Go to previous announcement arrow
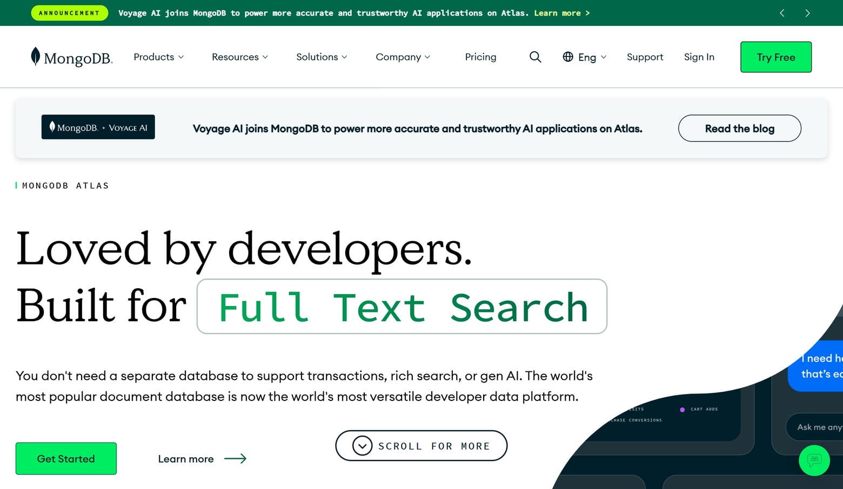This screenshot has width=843, height=489. (x=782, y=13)
